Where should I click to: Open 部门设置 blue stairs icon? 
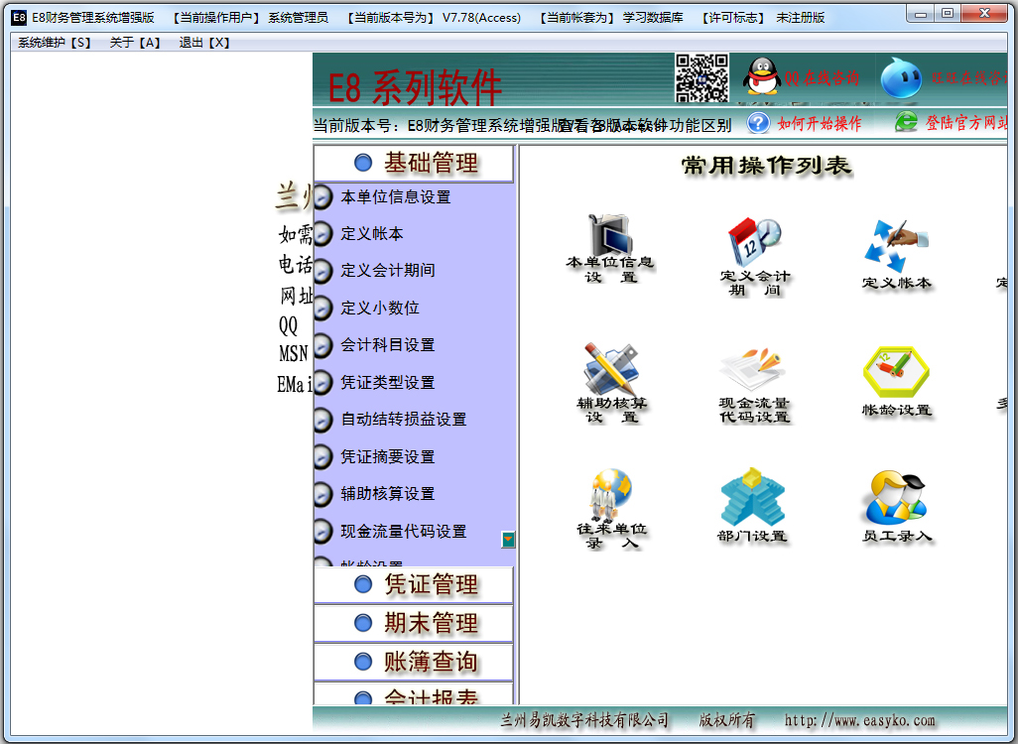click(x=753, y=497)
